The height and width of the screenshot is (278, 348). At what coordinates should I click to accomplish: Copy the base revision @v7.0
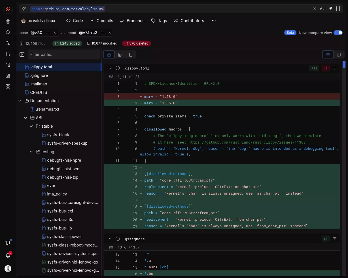[48, 33]
